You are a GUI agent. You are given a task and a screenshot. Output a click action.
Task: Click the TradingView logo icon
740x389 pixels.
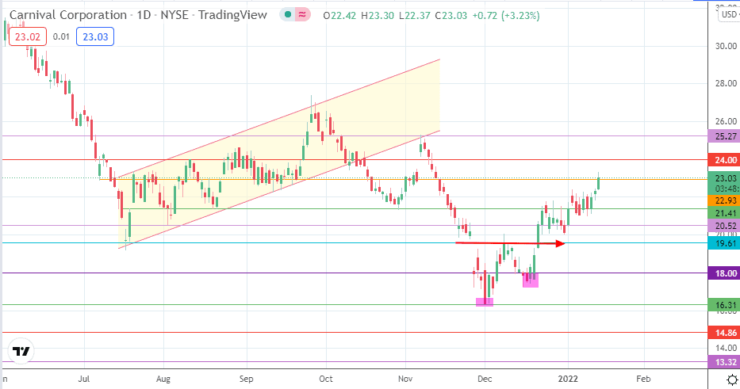click(x=21, y=351)
